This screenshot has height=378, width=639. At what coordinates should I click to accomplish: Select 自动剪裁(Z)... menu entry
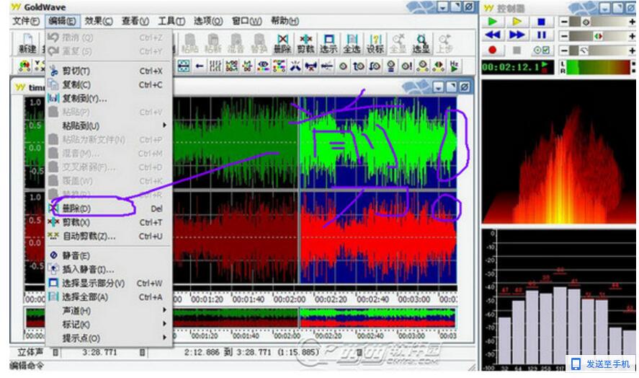[89, 236]
